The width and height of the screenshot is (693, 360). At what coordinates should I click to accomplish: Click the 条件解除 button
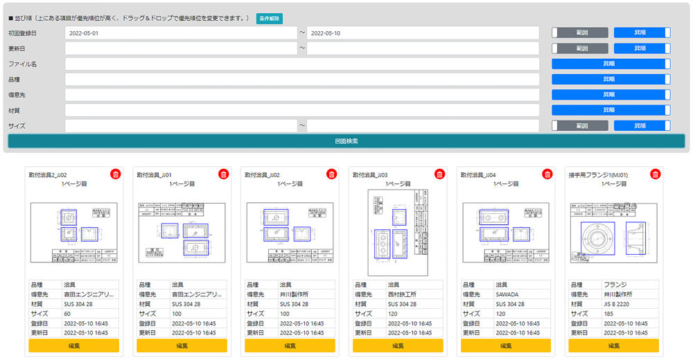pos(270,19)
